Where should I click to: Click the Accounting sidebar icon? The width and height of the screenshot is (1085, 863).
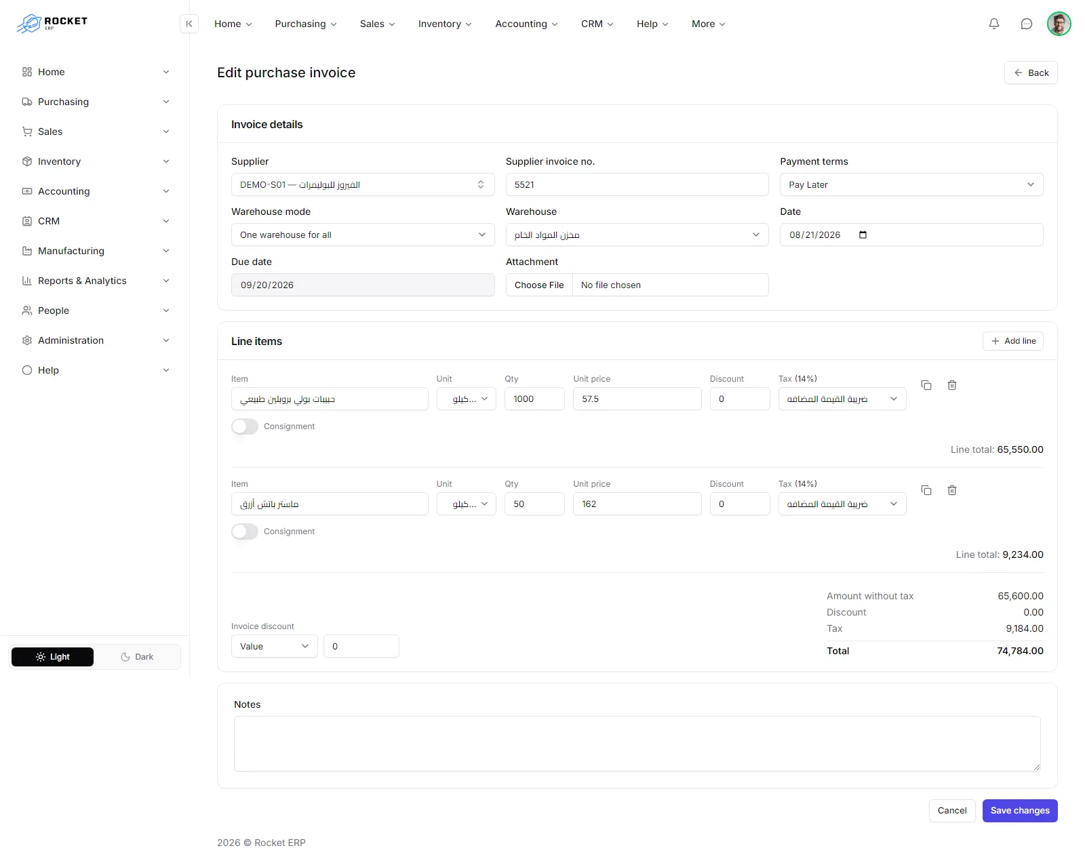(x=27, y=191)
